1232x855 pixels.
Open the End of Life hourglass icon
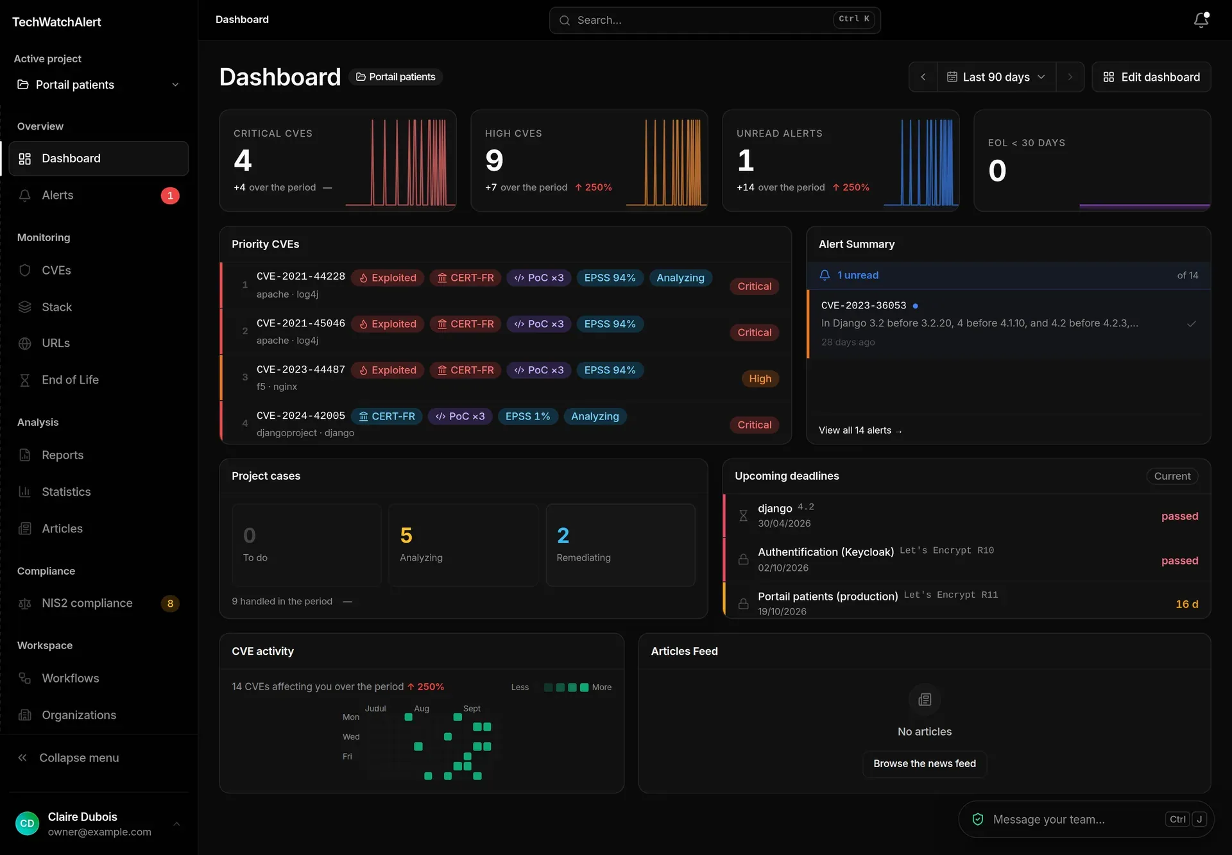25,380
